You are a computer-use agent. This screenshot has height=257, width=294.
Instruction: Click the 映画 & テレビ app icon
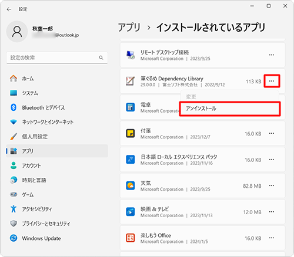130,212
